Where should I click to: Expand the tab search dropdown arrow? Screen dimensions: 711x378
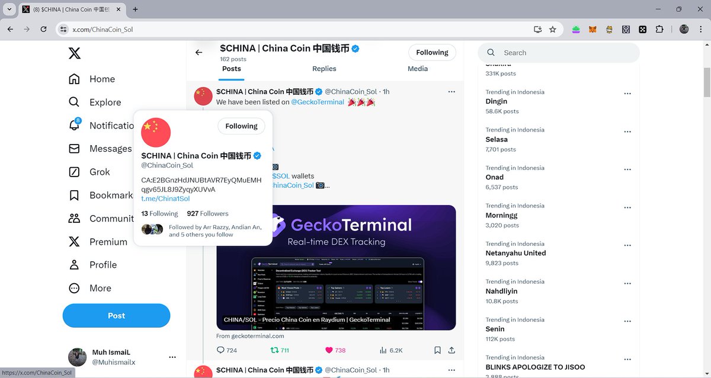click(x=8, y=9)
